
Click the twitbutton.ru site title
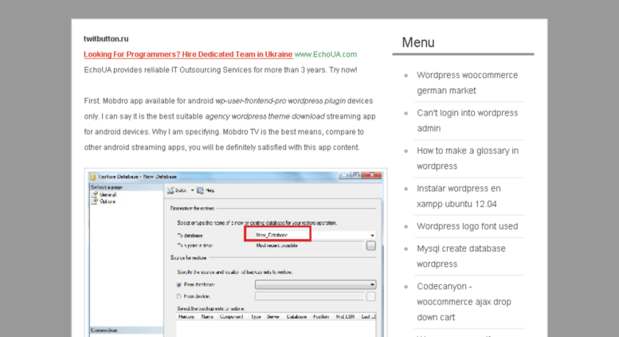click(106, 39)
